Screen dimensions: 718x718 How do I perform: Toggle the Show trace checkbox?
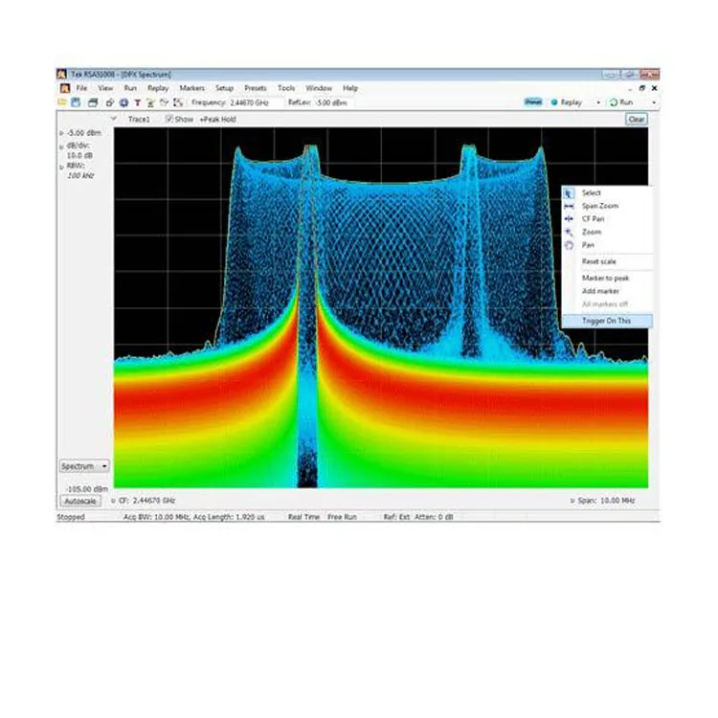point(168,119)
